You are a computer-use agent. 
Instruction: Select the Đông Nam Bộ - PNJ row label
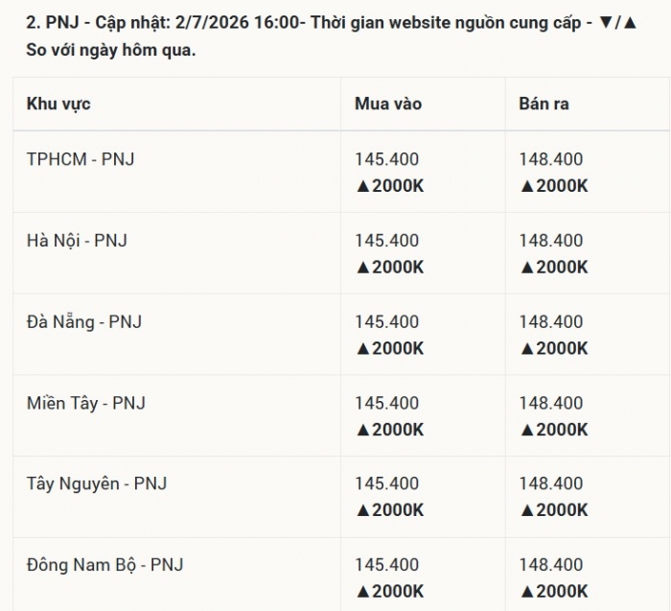pos(104,565)
